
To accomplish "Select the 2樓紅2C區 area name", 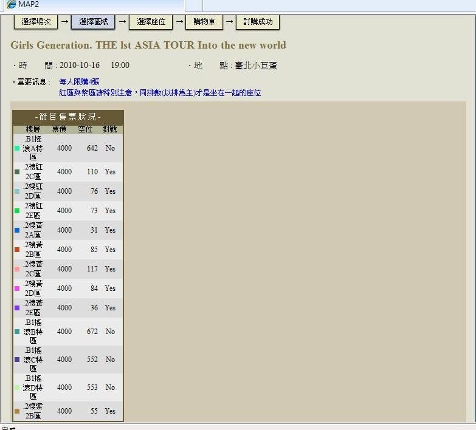I will pyautogui.click(x=33, y=172).
